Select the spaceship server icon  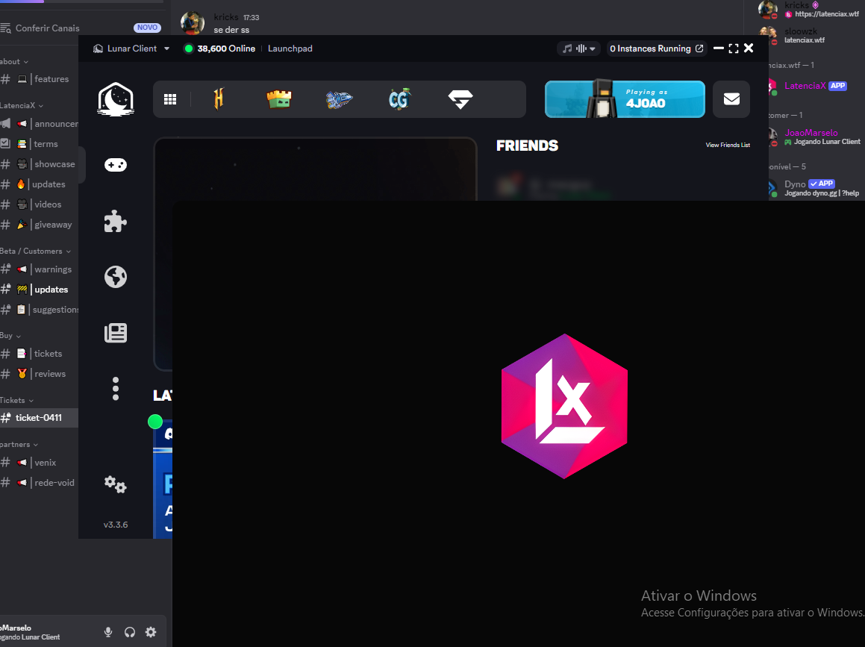point(339,99)
